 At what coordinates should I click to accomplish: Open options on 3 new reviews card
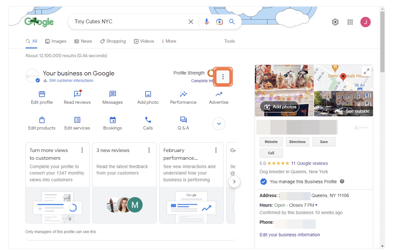pos(149,150)
